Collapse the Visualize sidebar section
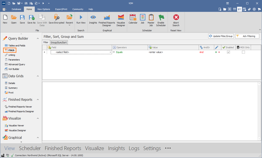This screenshot has width=262, height=158. (x=38, y=118)
